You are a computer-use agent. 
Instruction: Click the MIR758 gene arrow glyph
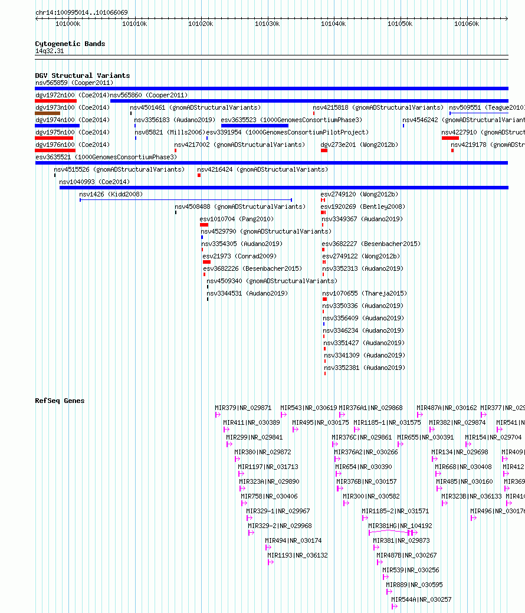[x=244, y=503]
